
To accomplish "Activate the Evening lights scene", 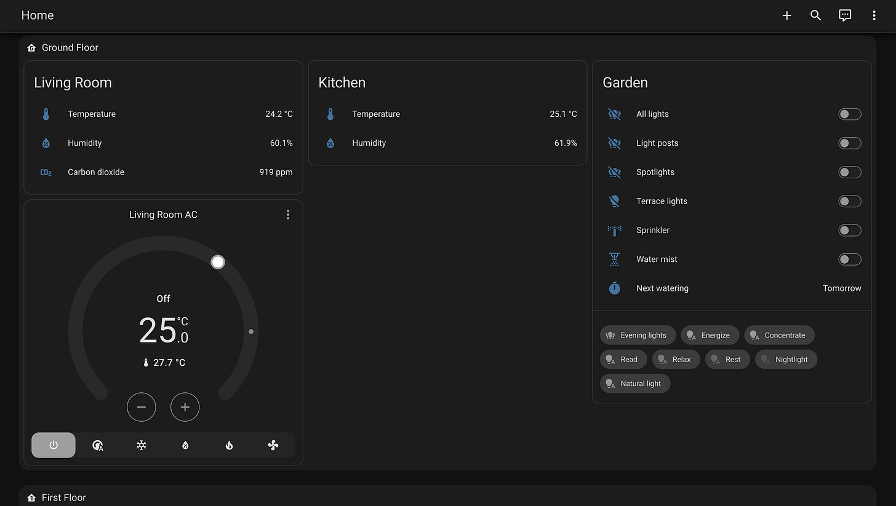I will (638, 335).
